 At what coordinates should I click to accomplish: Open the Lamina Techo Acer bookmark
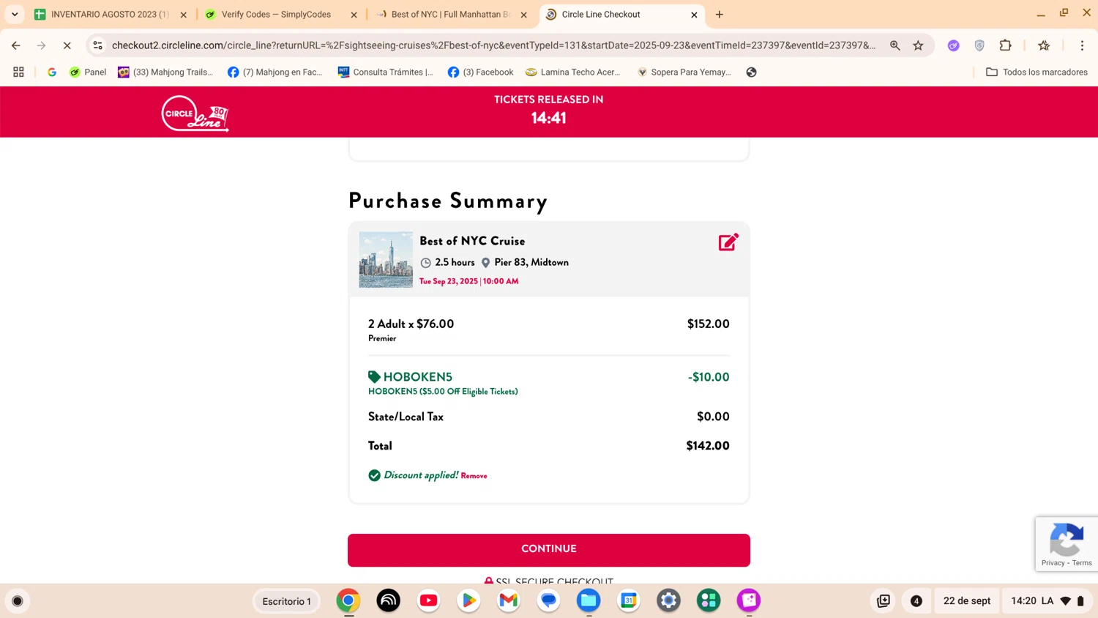point(573,72)
